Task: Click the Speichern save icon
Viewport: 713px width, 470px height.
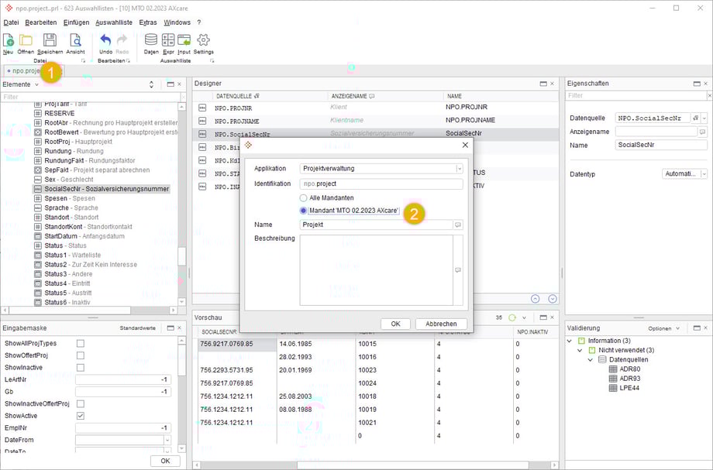Action: (50, 40)
